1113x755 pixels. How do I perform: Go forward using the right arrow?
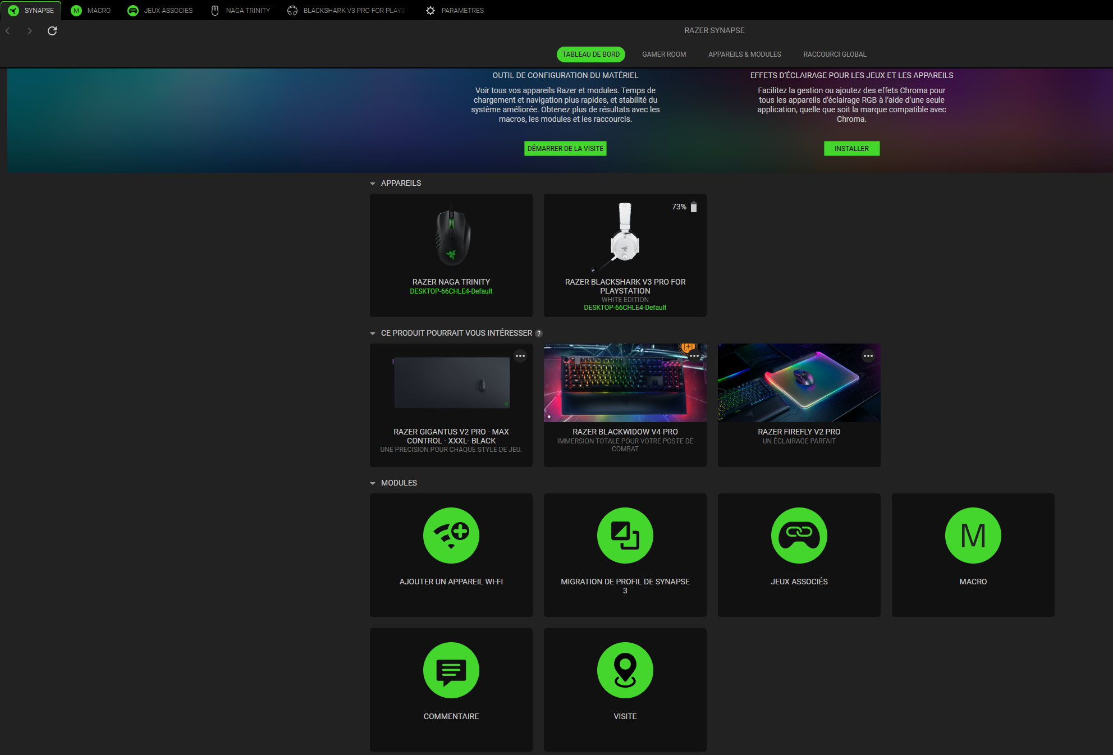(x=30, y=31)
